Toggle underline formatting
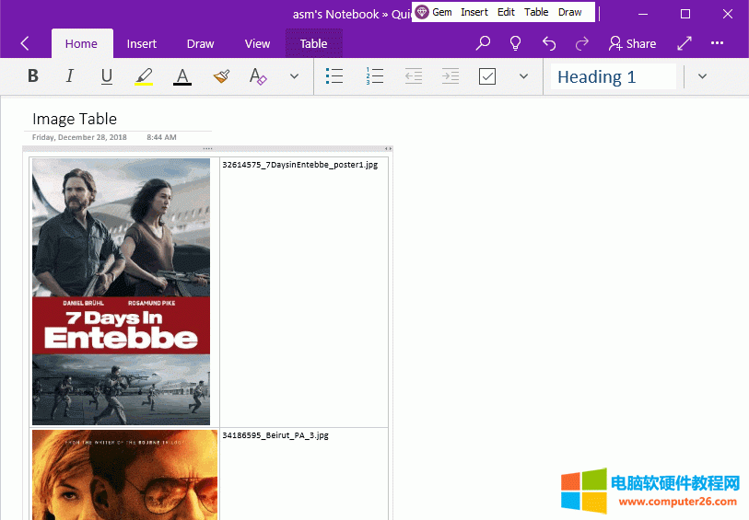This screenshot has width=749, height=520. point(107,76)
